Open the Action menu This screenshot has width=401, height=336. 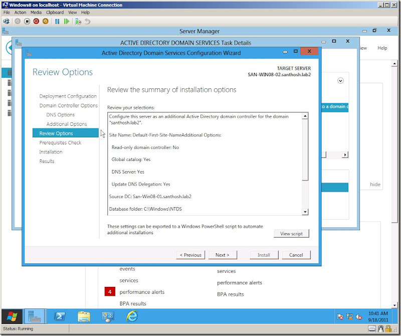(20, 12)
